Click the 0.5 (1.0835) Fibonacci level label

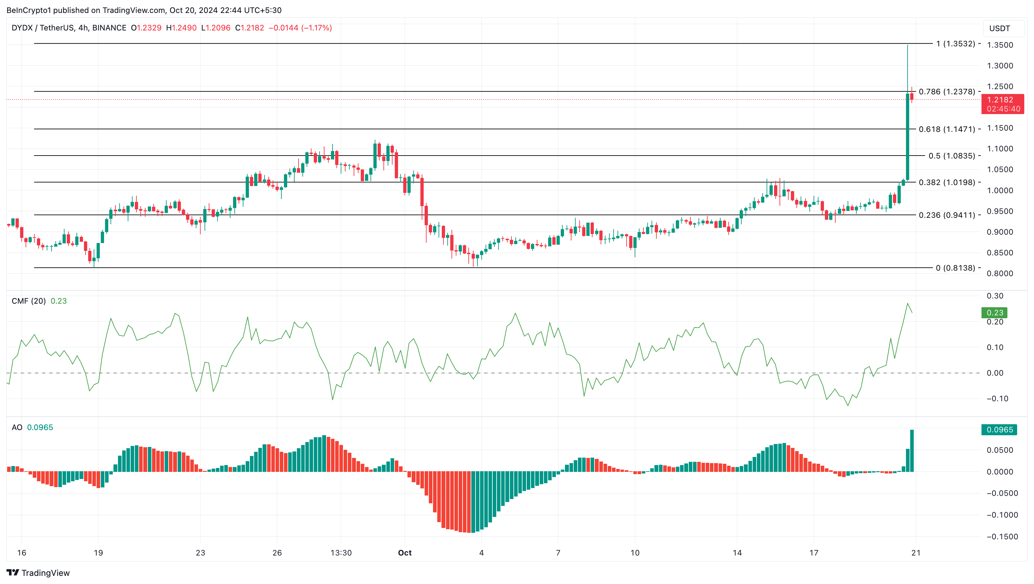(x=951, y=156)
